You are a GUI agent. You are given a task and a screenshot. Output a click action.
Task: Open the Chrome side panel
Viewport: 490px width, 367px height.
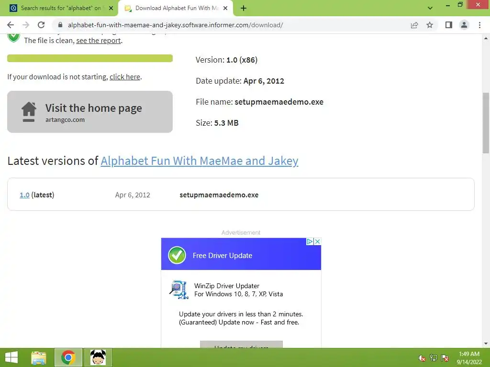coord(449,25)
